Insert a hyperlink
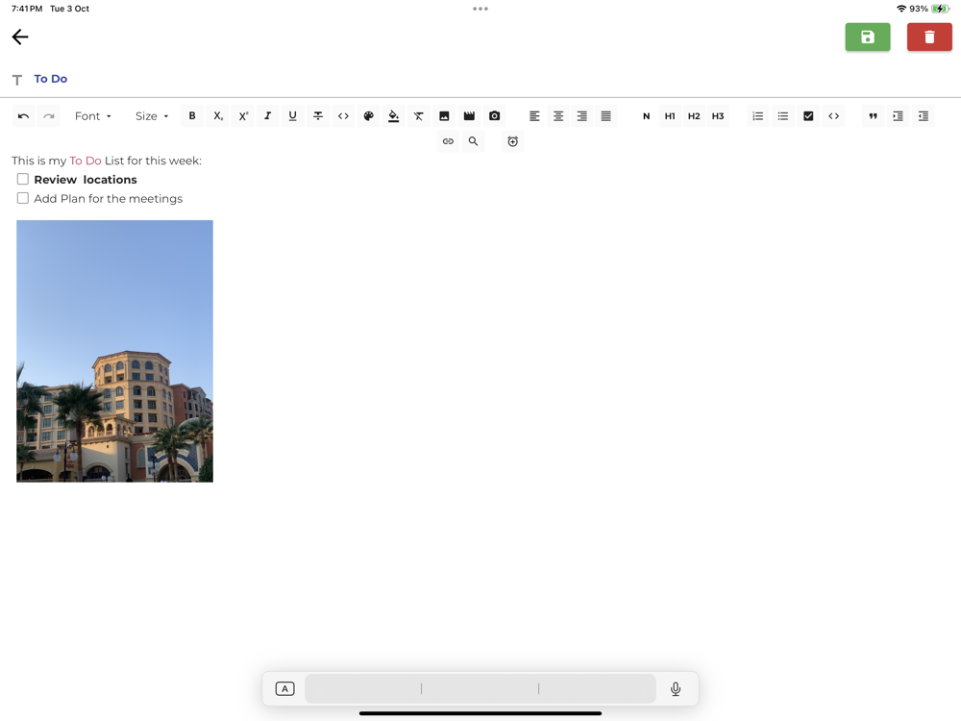Image resolution: width=961 pixels, height=721 pixels. coord(448,141)
